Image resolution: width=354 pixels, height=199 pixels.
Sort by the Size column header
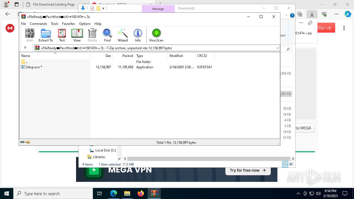[x=101, y=56]
